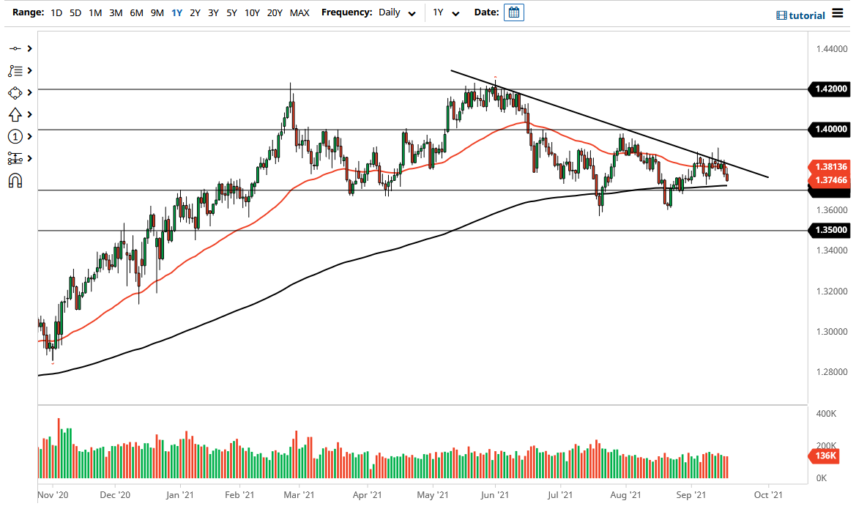Click the 1.38136 price flag label
This screenshot has width=856, height=509.
tap(830, 167)
